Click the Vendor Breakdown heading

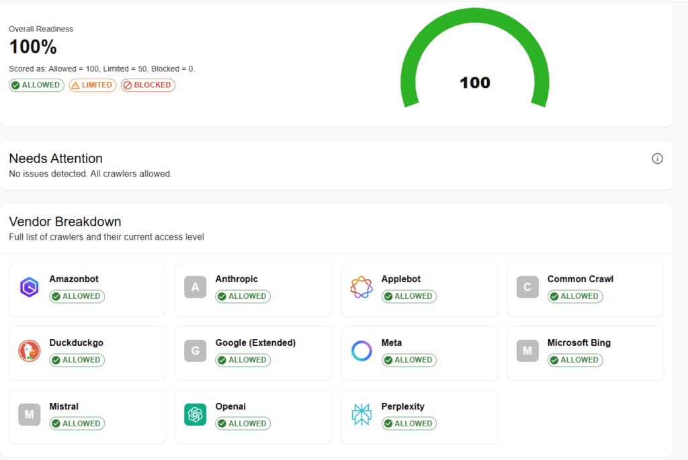tap(65, 222)
